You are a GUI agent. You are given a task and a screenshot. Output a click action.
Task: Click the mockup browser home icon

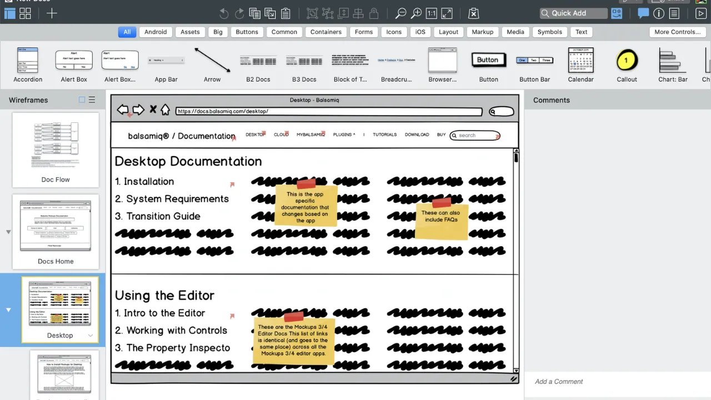click(x=165, y=110)
